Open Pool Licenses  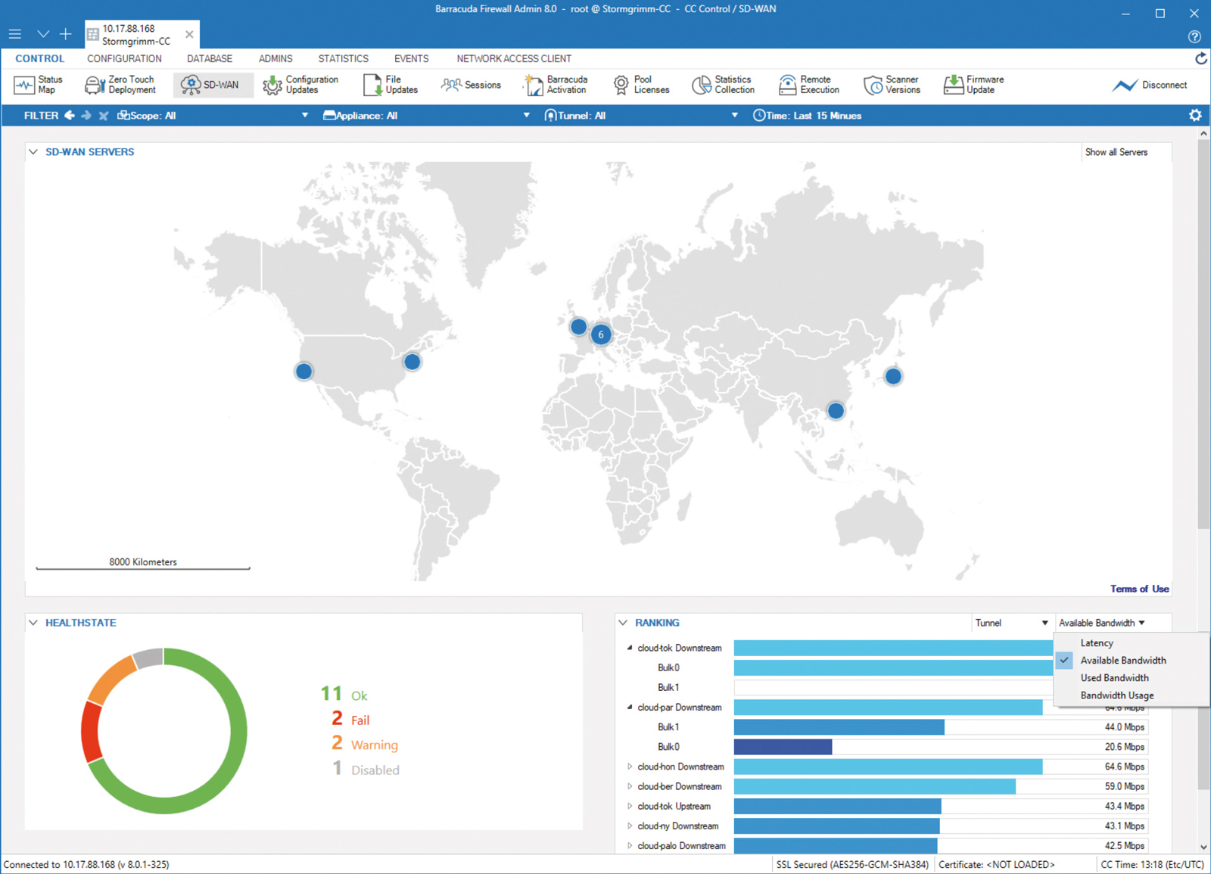(x=641, y=85)
